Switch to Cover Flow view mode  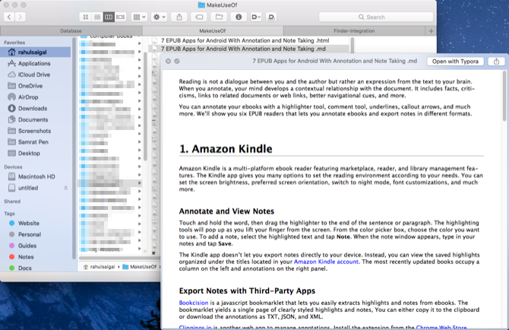point(120,16)
